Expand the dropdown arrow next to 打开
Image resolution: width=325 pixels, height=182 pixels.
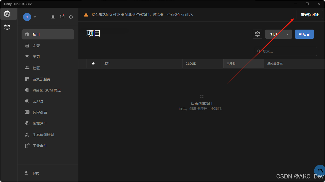(287, 34)
